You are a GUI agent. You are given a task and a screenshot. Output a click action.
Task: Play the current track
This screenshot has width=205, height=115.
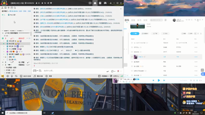tap(159, 80)
